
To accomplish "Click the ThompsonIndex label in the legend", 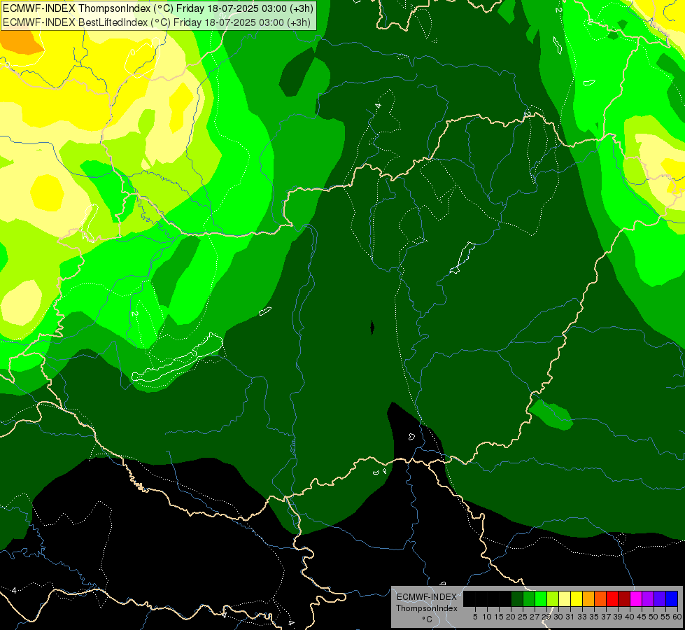I will tap(427, 608).
